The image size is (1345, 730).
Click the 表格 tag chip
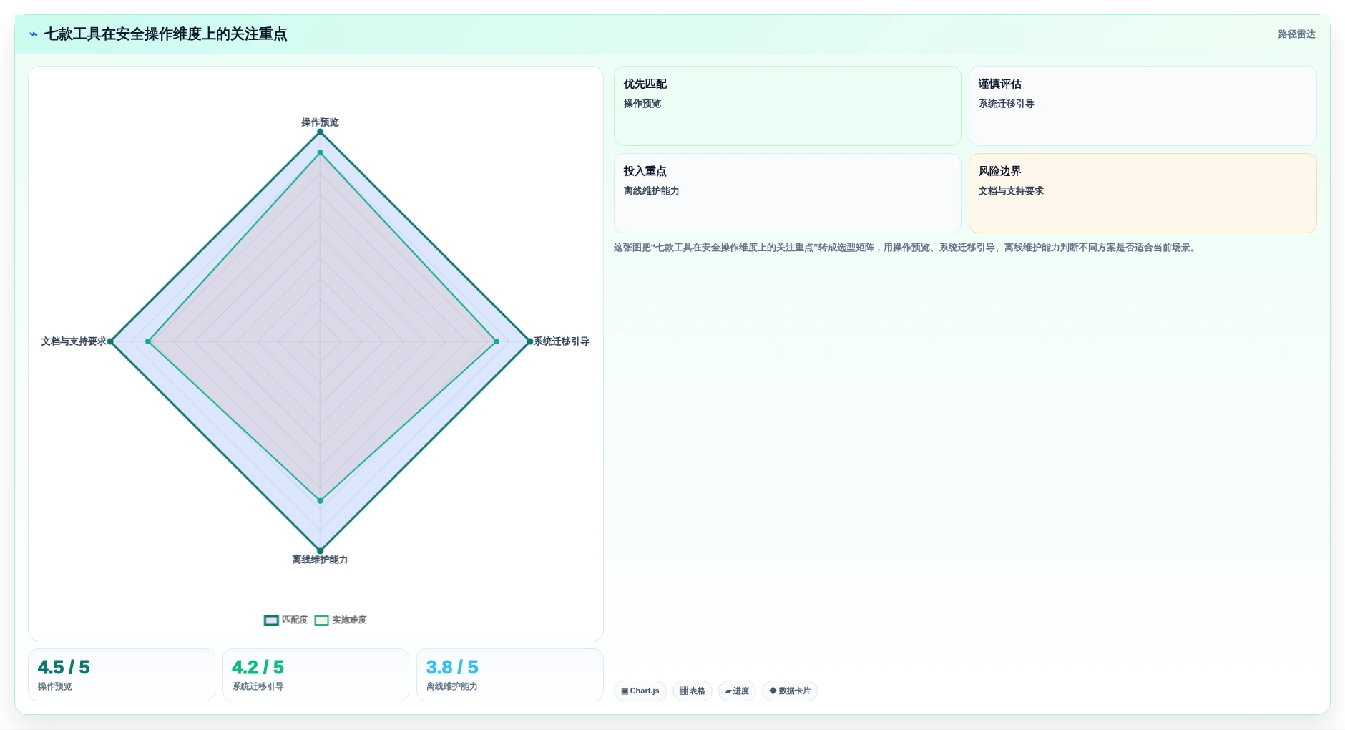[x=692, y=691]
